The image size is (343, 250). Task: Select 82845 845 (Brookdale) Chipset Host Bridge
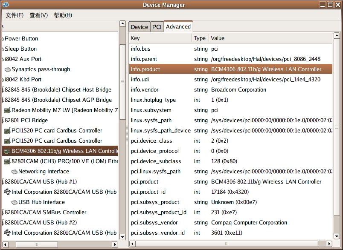pyautogui.click(x=58, y=90)
